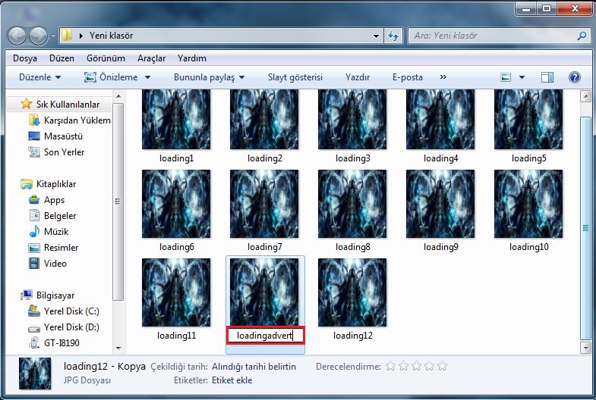The image size is (596, 400).
Task: Select the loading7 thumbnail
Action: [264, 204]
